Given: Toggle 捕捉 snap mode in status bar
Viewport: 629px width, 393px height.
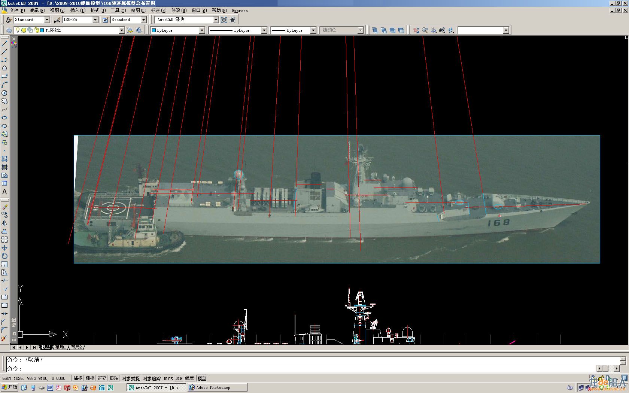Looking at the screenshot, I should pos(78,378).
